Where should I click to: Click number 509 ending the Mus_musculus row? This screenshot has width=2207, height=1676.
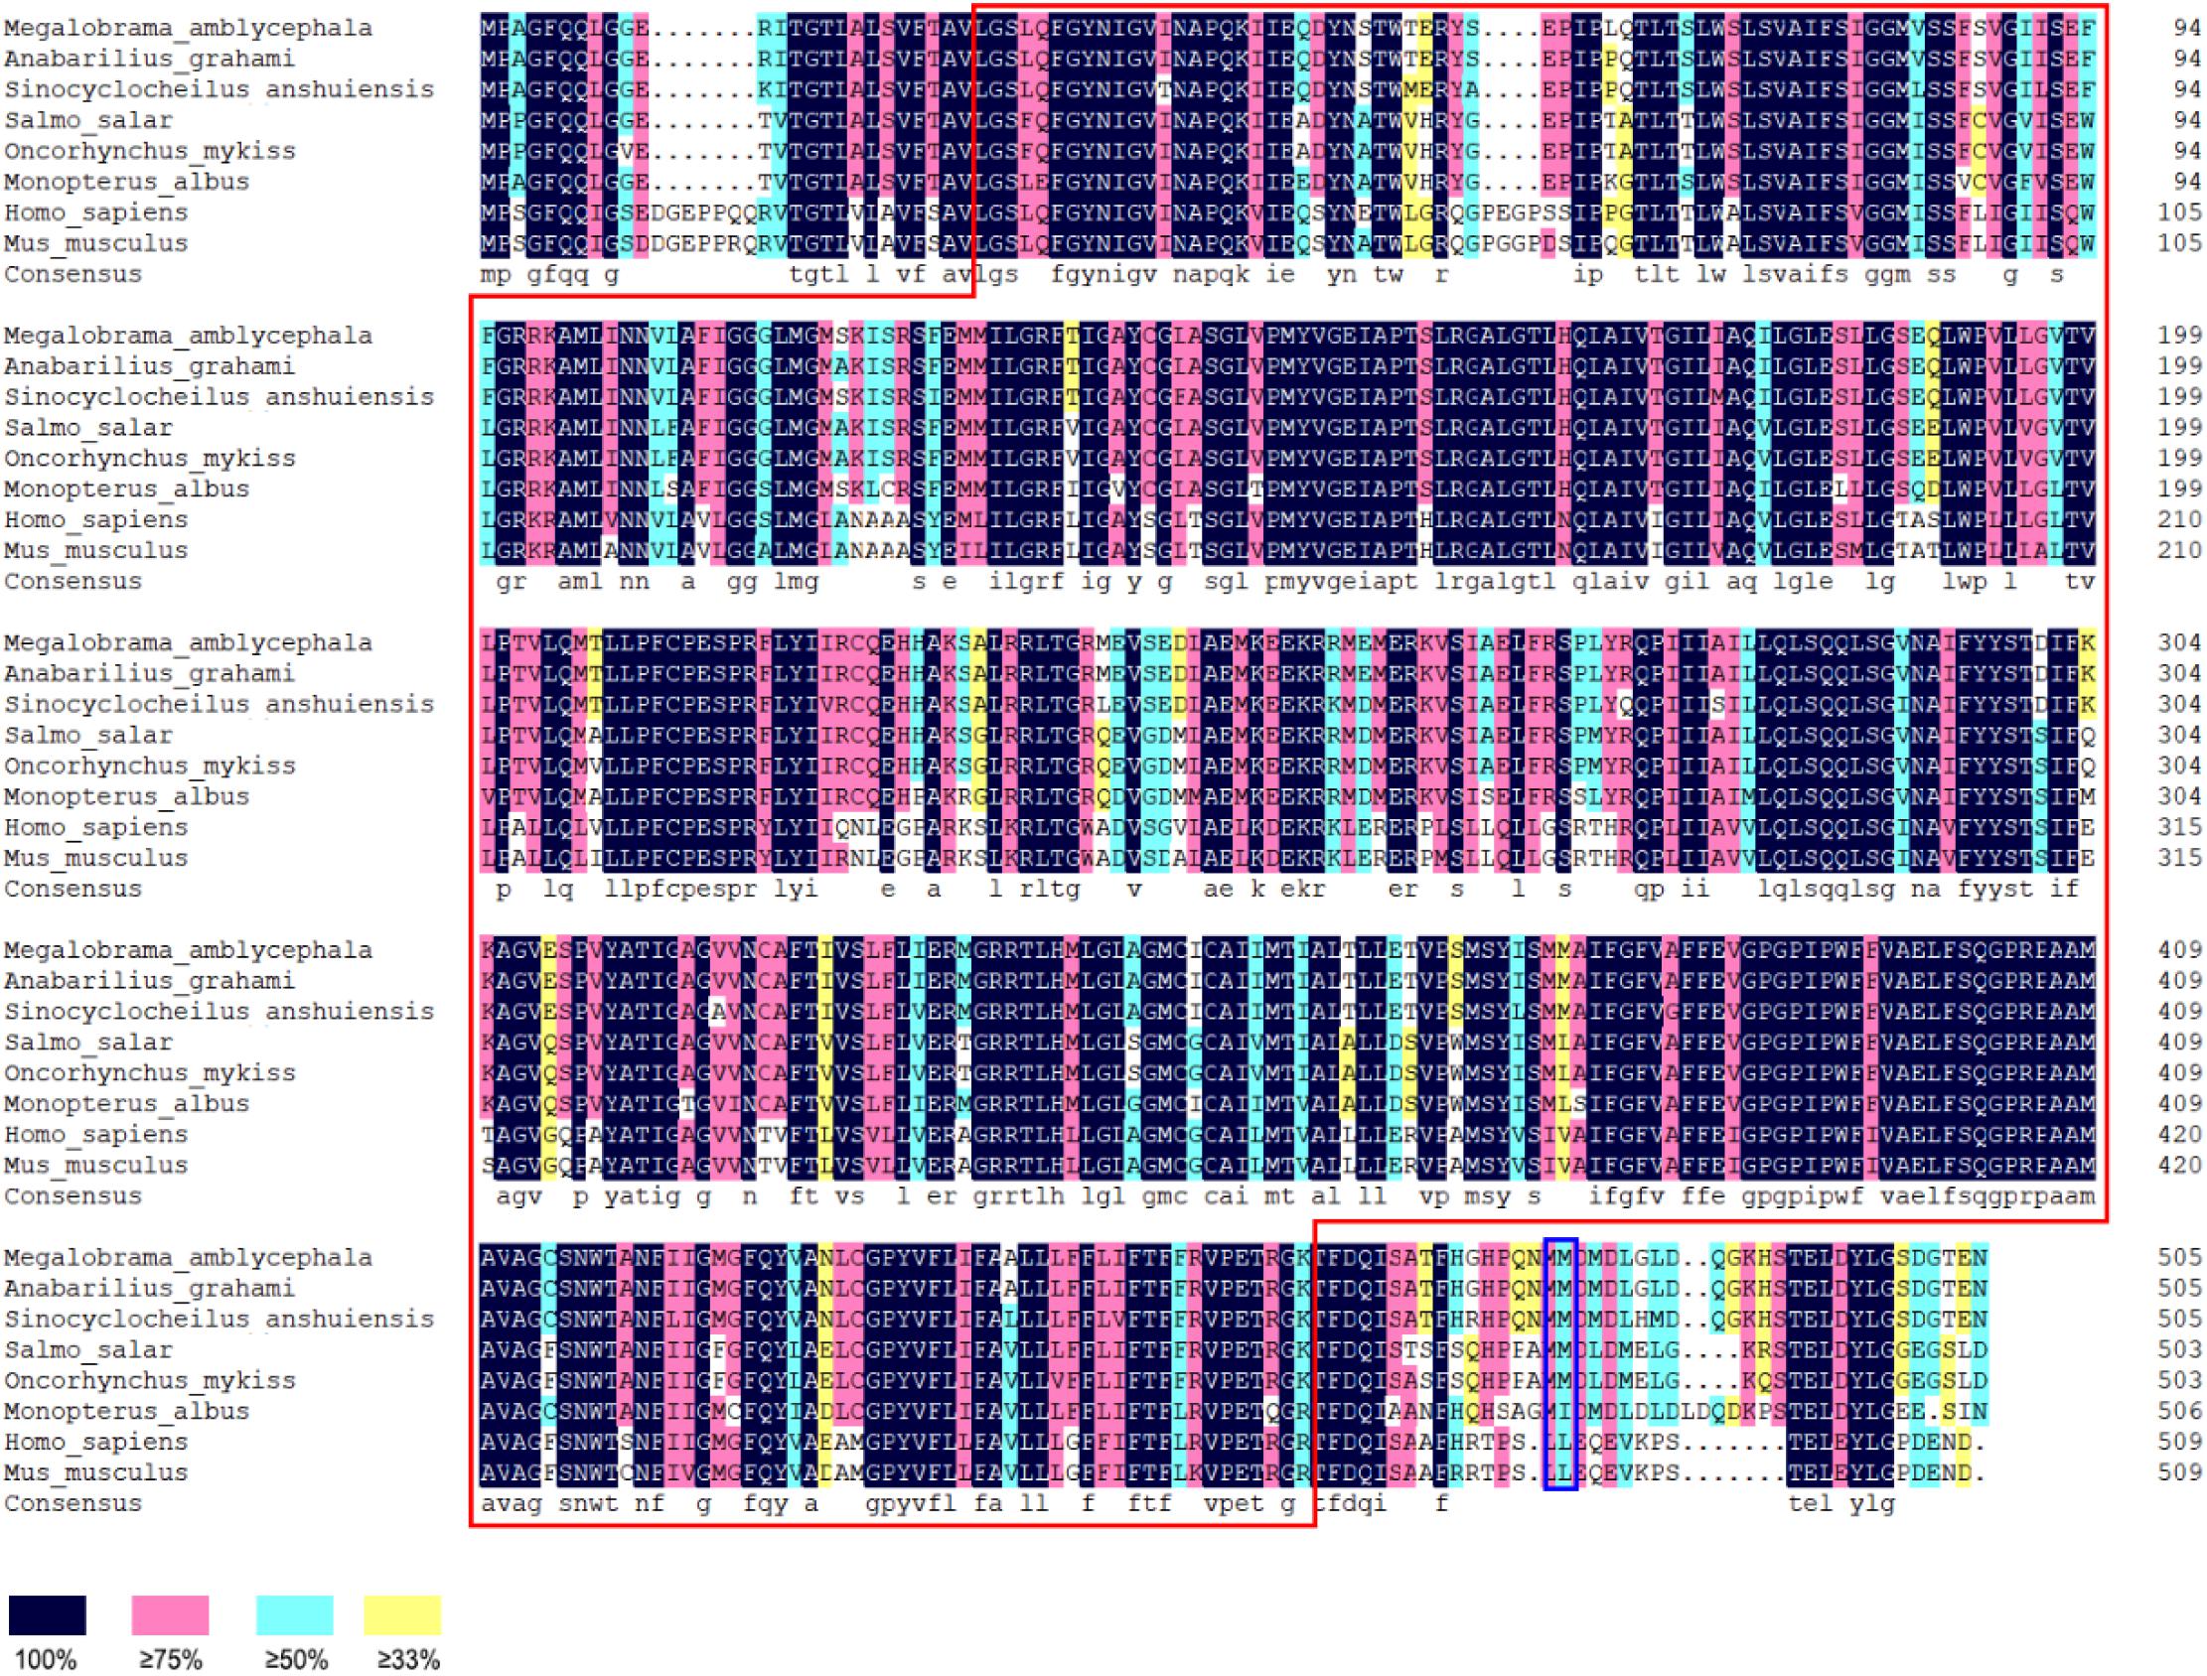pyautogui.click(x=2179, y=1472)
